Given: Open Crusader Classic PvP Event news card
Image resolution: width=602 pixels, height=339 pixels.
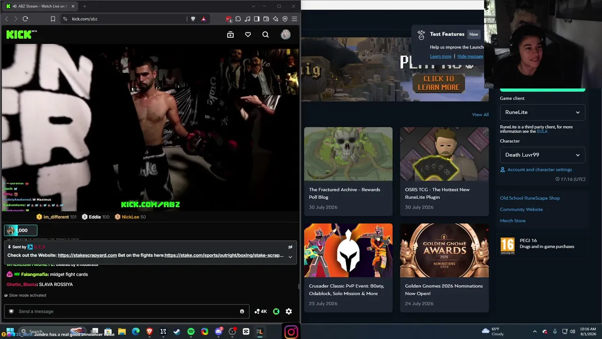Looking at the screenshot, I should [348, 267].
